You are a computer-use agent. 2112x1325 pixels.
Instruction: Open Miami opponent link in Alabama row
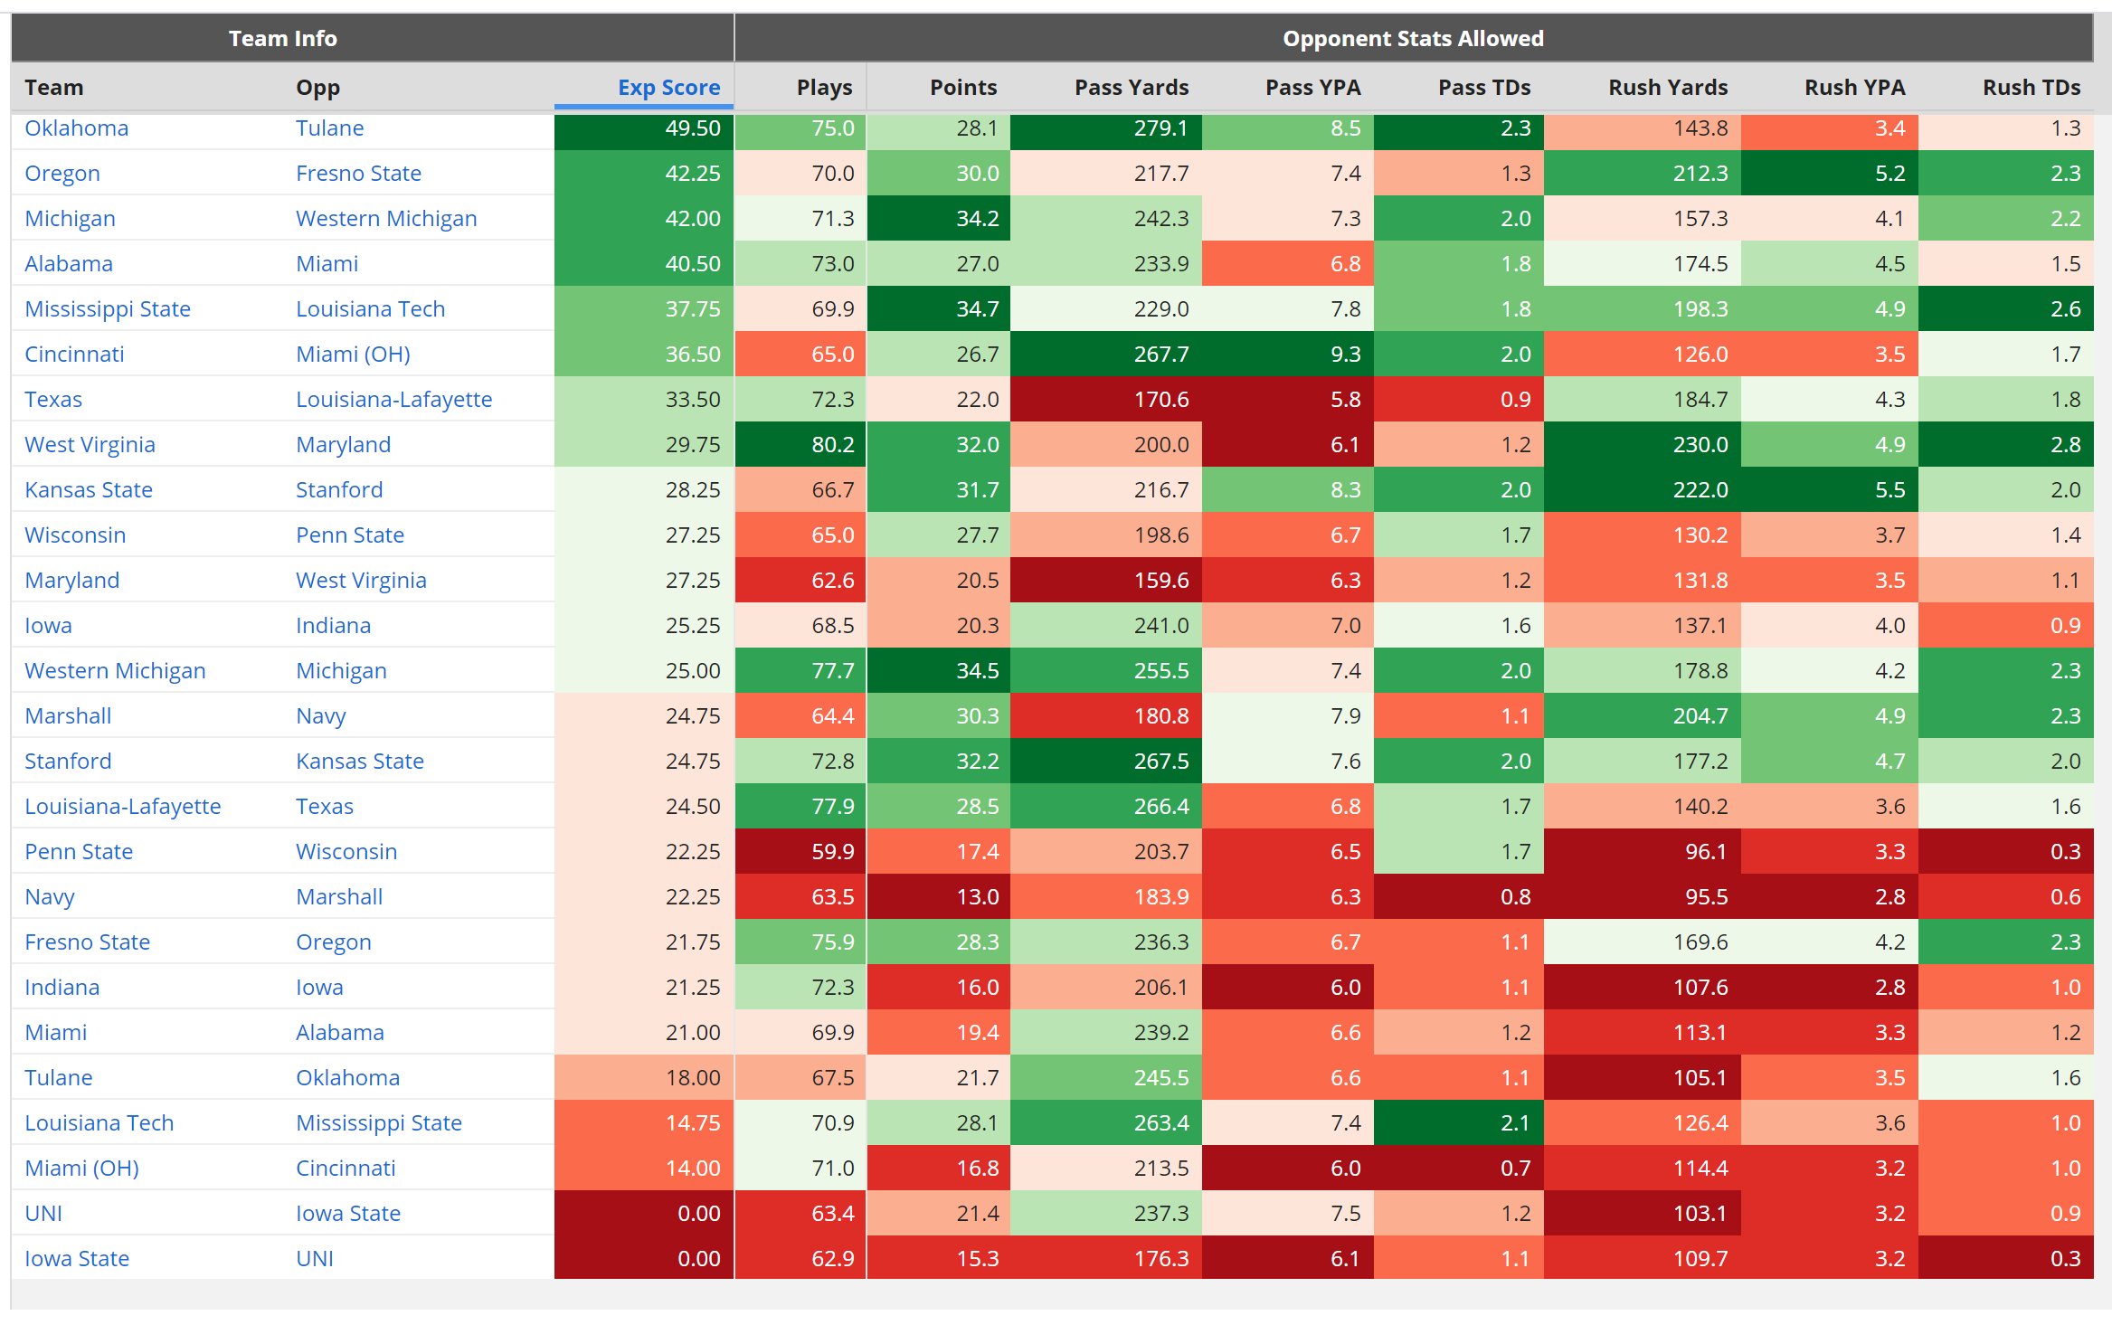pyautogui.click(x=327, y=263)
